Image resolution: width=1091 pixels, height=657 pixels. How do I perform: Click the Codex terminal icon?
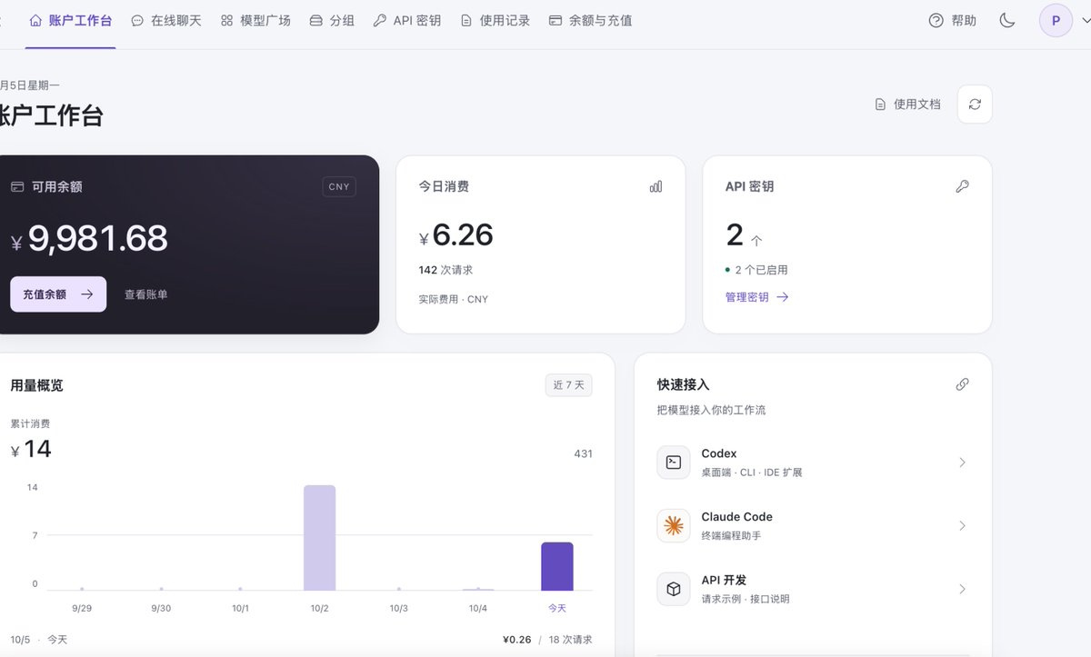(x=674, y=462)
